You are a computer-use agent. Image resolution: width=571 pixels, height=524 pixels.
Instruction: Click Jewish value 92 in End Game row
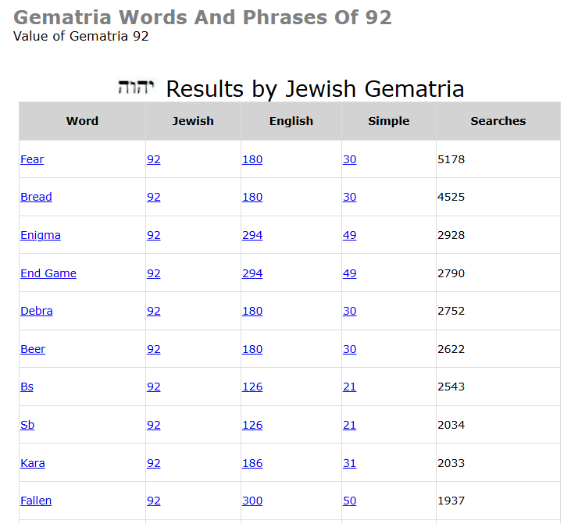pyautogui.click(x=154, y=273)
